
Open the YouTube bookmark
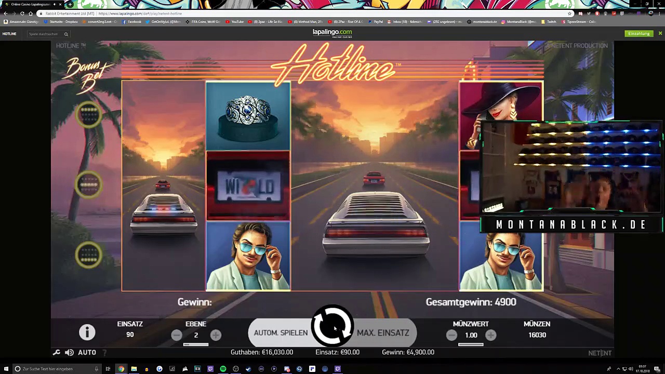coord(234,22)
